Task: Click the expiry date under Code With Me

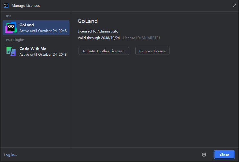Action: 43,55
